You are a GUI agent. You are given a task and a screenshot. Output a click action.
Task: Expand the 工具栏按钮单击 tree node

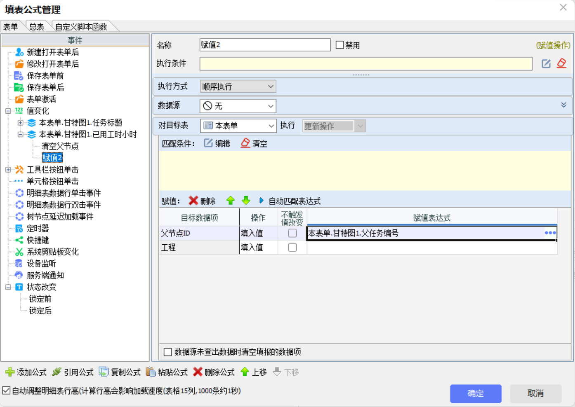(x=8, y=170)
